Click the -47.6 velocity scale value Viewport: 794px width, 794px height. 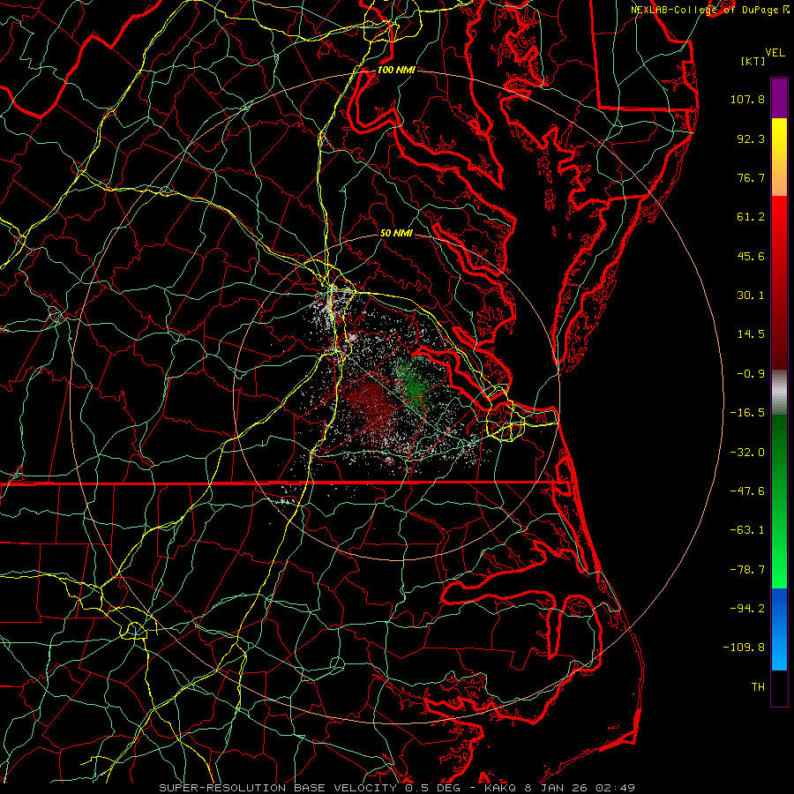(x=747, y=491)
